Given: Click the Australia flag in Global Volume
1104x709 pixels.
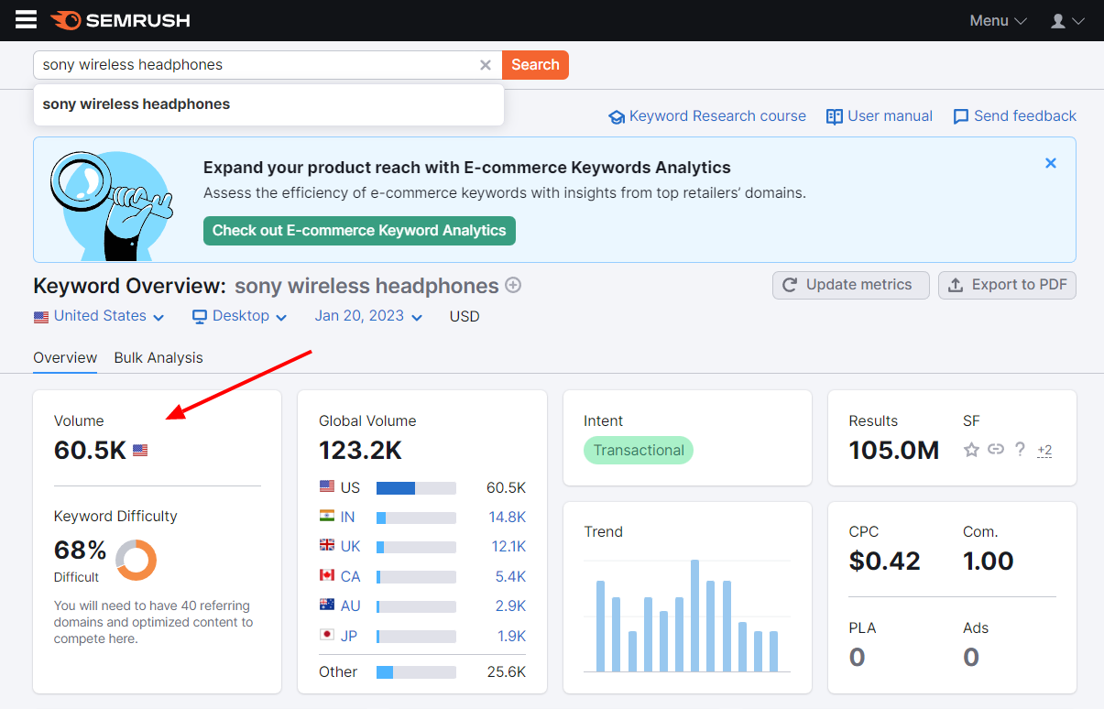Looking at the screenshot, I should click(327, 605).
